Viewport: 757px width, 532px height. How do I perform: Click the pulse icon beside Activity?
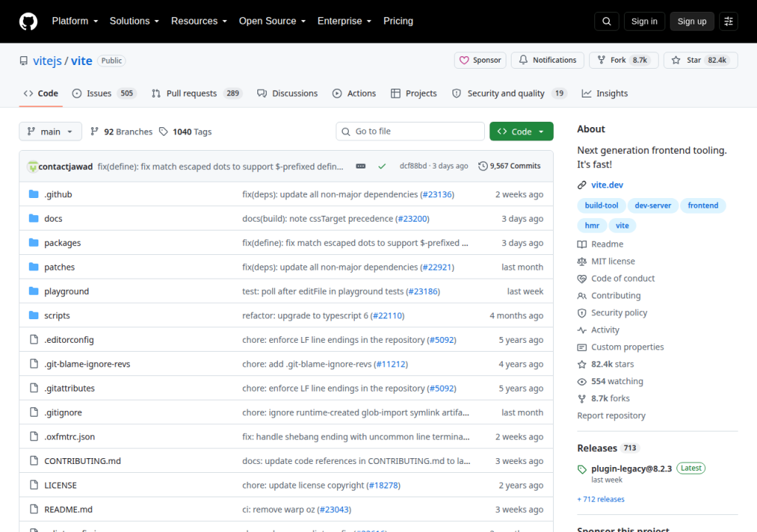pos(582,330)
